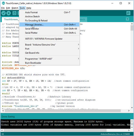Click console scroll-up arrow
Screen dimensions: 134x136
pos(132,121)
